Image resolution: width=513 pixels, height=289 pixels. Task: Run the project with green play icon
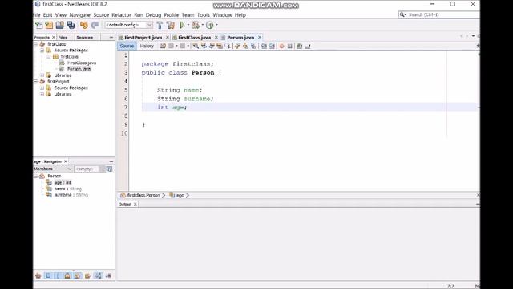coord(182,25)
